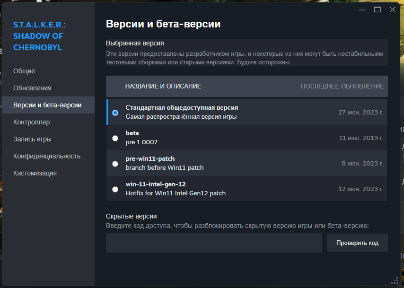Screen dimensions: 404x288
Task: Maximize the properties window
Action: click(378, 10)
